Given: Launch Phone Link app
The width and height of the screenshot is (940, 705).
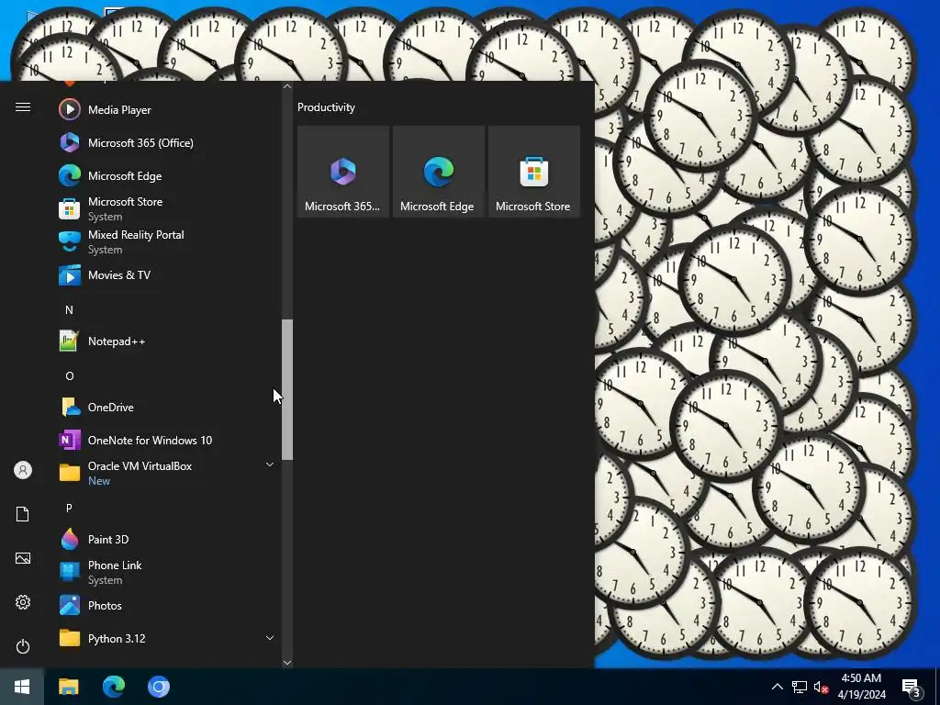Looking at the screenshot, I should click(168, 572).
